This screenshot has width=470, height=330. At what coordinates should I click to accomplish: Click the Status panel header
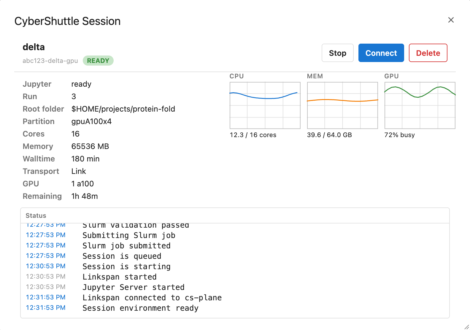pos(235,216)
